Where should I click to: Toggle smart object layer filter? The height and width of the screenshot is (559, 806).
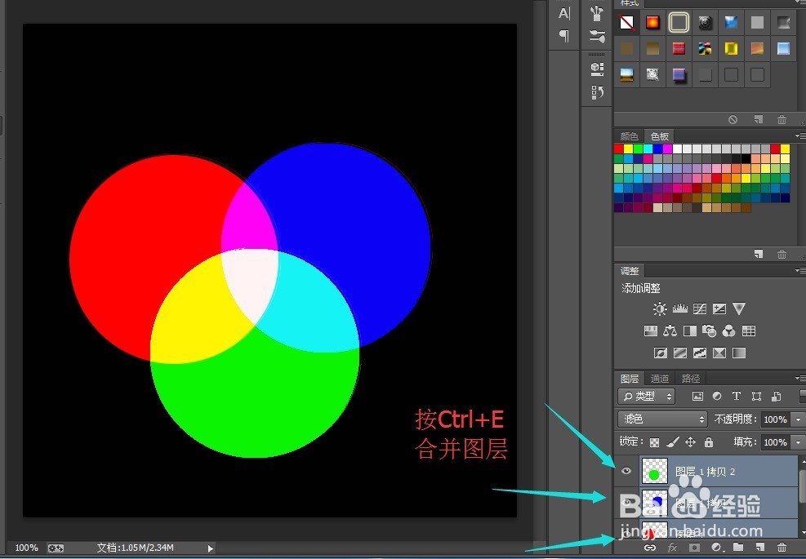[x=776, y=396]
